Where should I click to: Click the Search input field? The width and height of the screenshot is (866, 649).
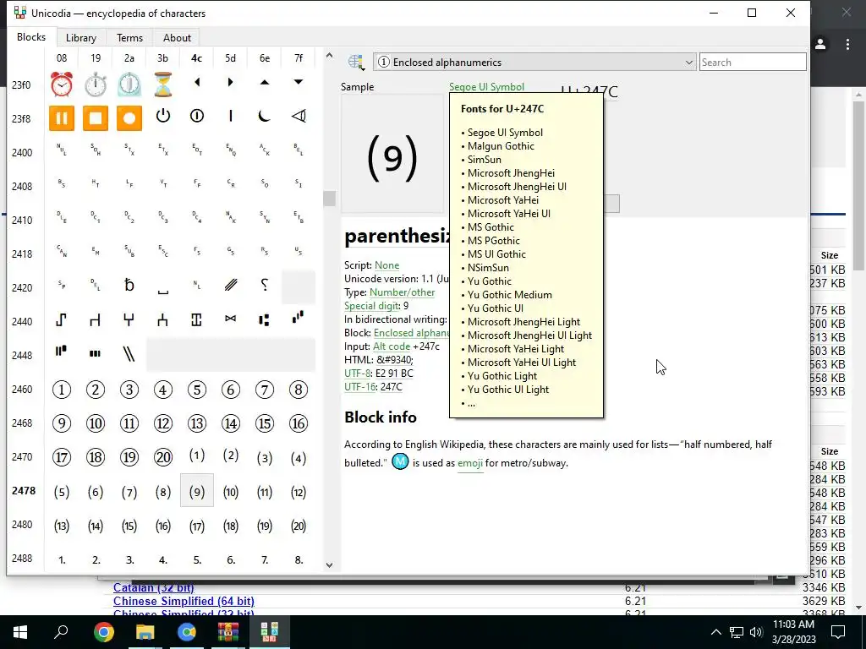[753, 62]
